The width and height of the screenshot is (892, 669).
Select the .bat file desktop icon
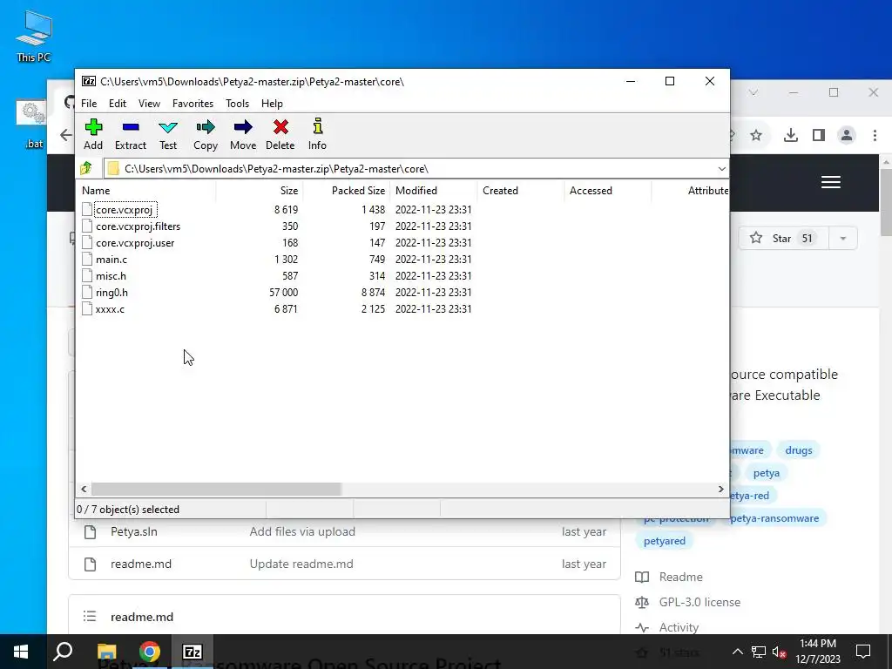[33, 125]
